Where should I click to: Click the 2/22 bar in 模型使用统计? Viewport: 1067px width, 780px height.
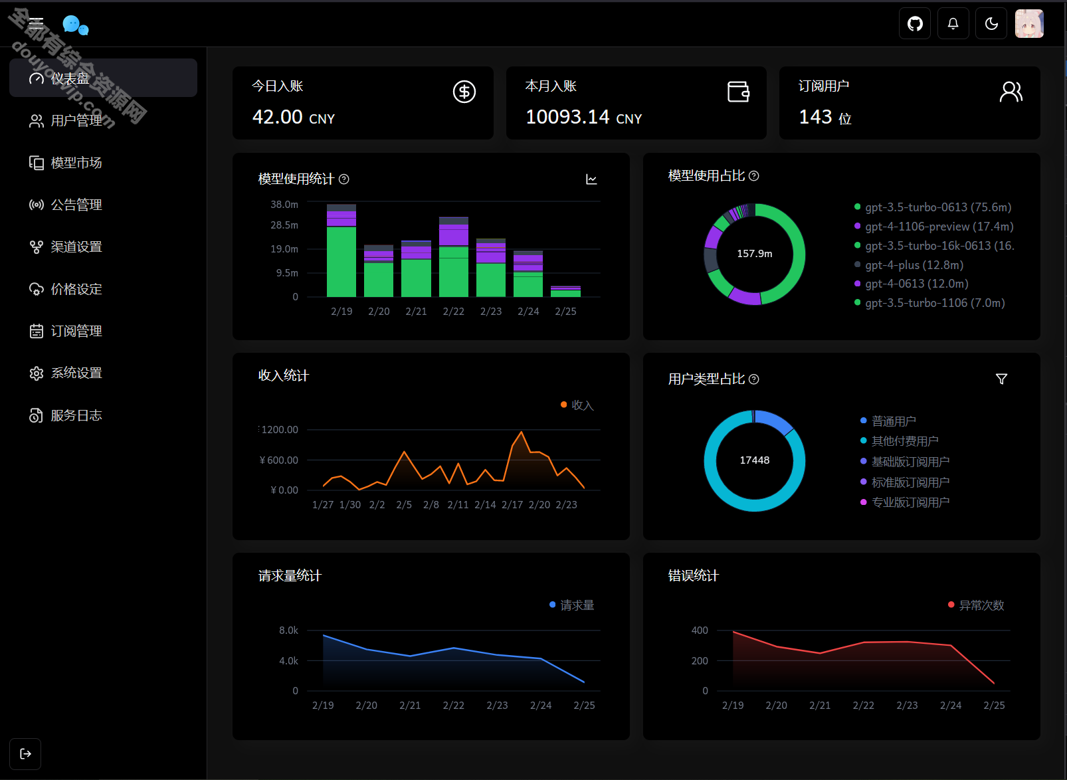(x=454, y=257)
